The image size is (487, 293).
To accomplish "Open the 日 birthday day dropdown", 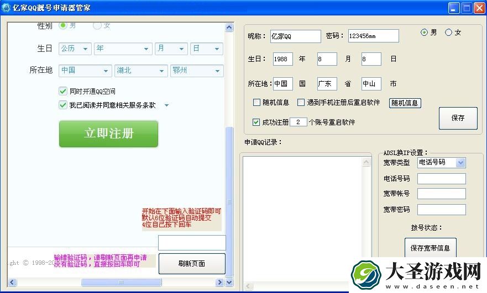I will [207, 49].
